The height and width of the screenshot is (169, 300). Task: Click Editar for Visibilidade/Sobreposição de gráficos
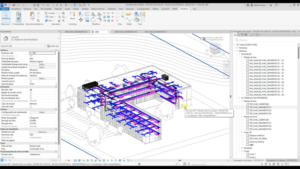42,64
